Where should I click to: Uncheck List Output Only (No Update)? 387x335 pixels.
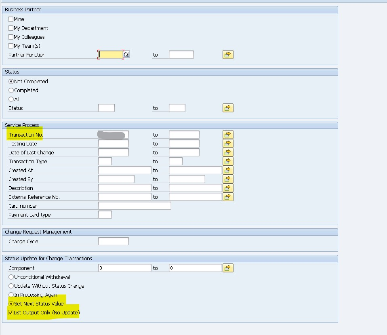pyautogui.click(x=11, y=312)
